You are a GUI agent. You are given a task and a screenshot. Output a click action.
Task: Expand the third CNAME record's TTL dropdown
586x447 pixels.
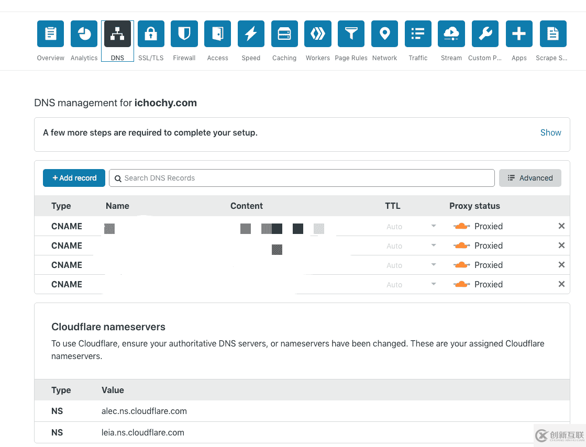click(411, 265)
